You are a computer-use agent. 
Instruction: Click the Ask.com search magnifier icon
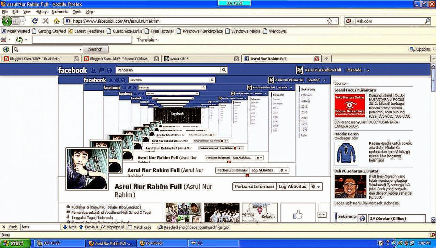(x=427, y=21)
